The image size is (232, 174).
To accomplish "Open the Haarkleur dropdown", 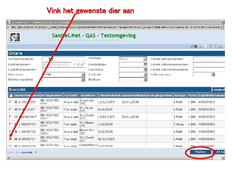I will coord(145,69).
